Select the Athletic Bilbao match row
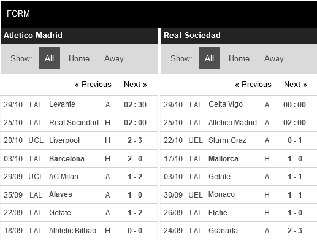Viewport: 317px width, 246px height. tap(78, 231)
